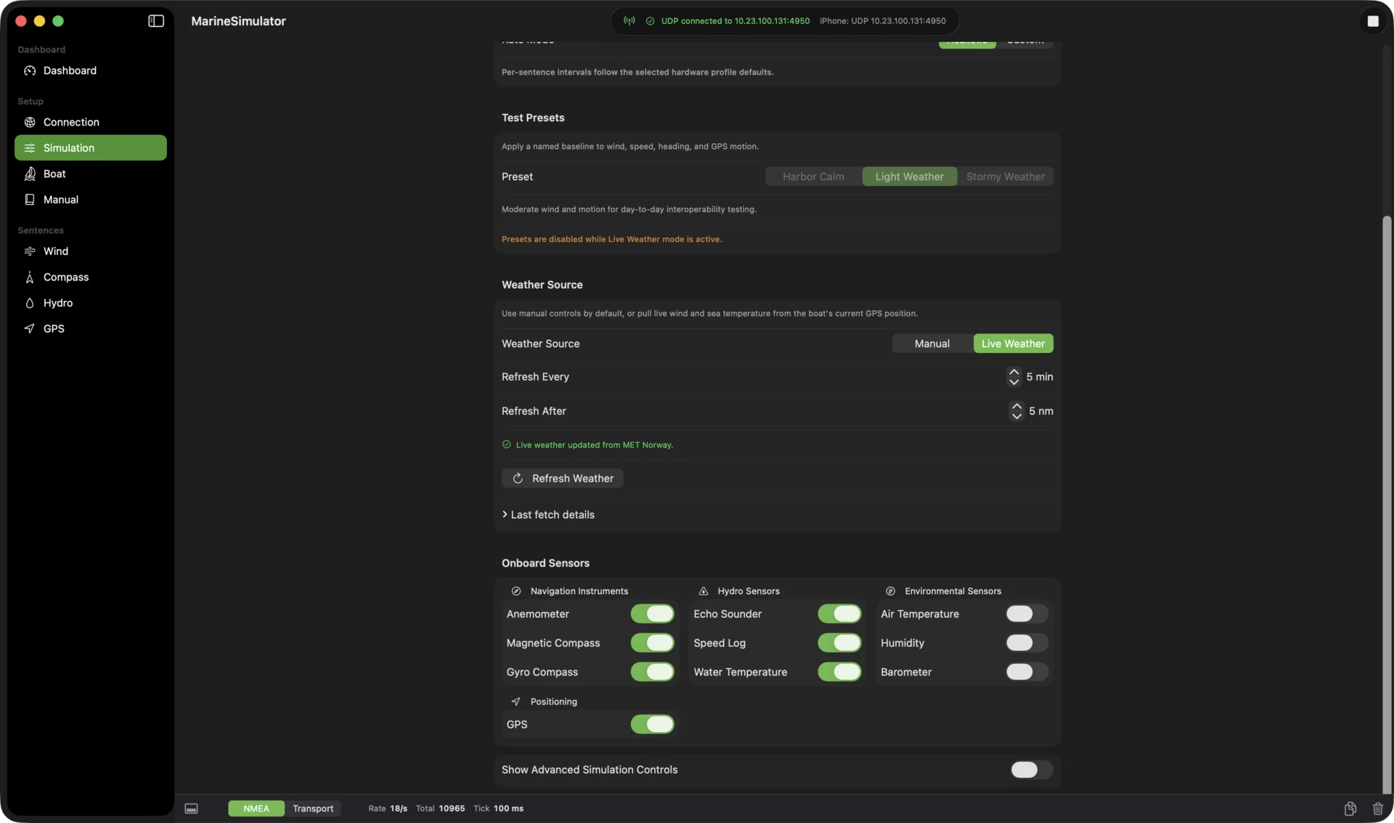Screen dimensions: 1394x823
Task: Enable the Barometer sensor toggle
Action: click(x=1027, y=672)
